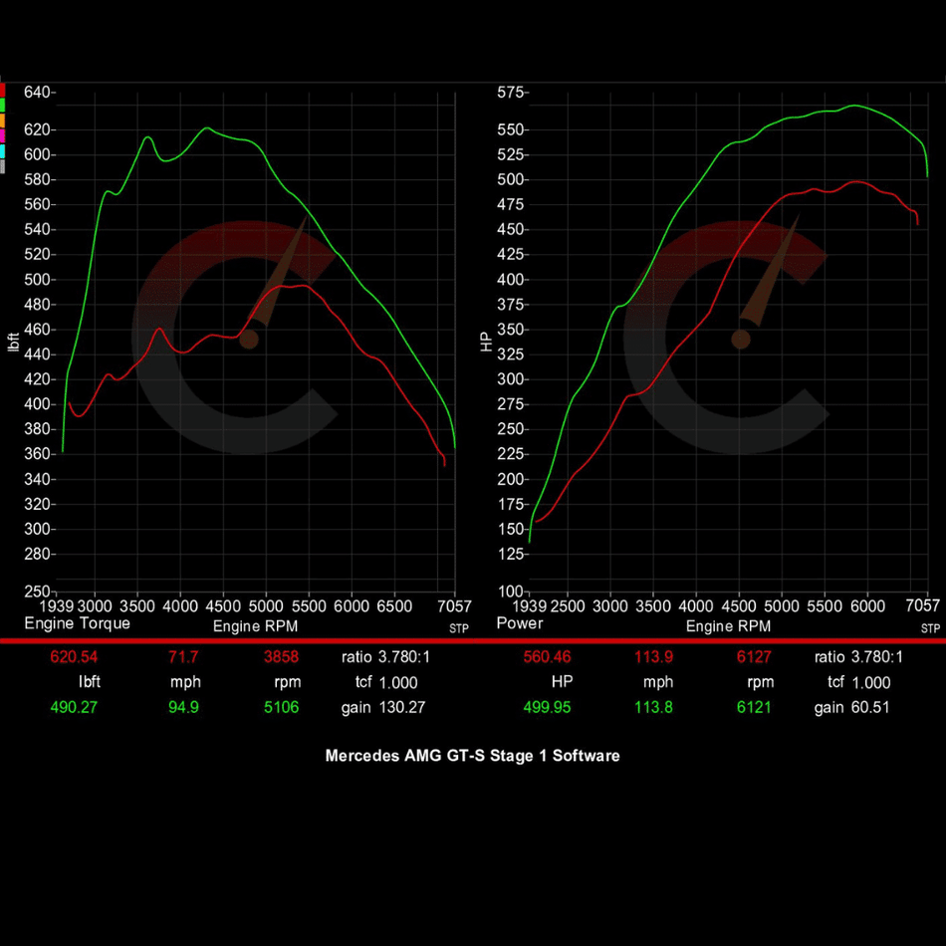Select the 560.46 peak power value

tap(549, 657)
